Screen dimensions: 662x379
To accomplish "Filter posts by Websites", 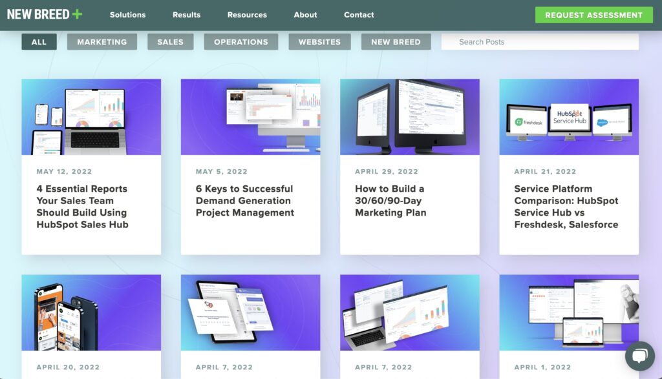I will tap(319, 42).
